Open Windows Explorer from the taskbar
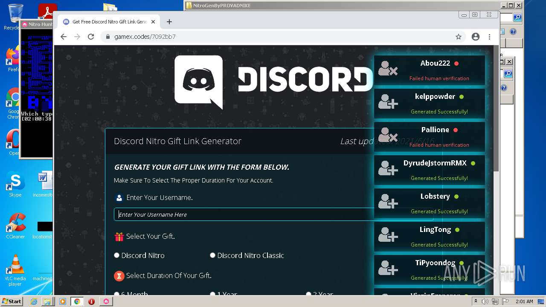546x307 pixels. pos(47,301)
